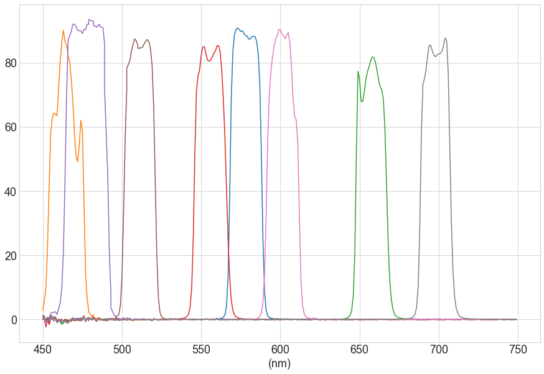This screenshot has height=374, width=544.
Task: Click the y-axis tick label 40
Action: [11, 192]
